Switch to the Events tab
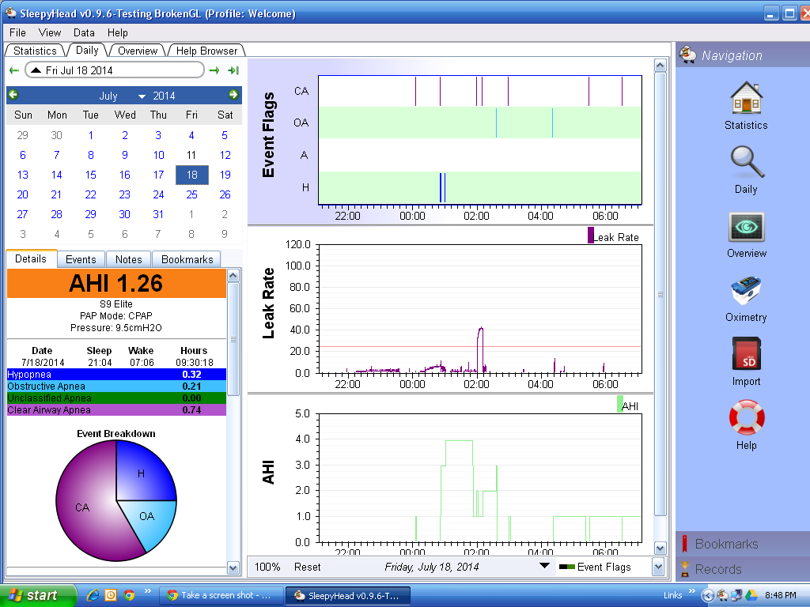 click(x=81, y=259)
